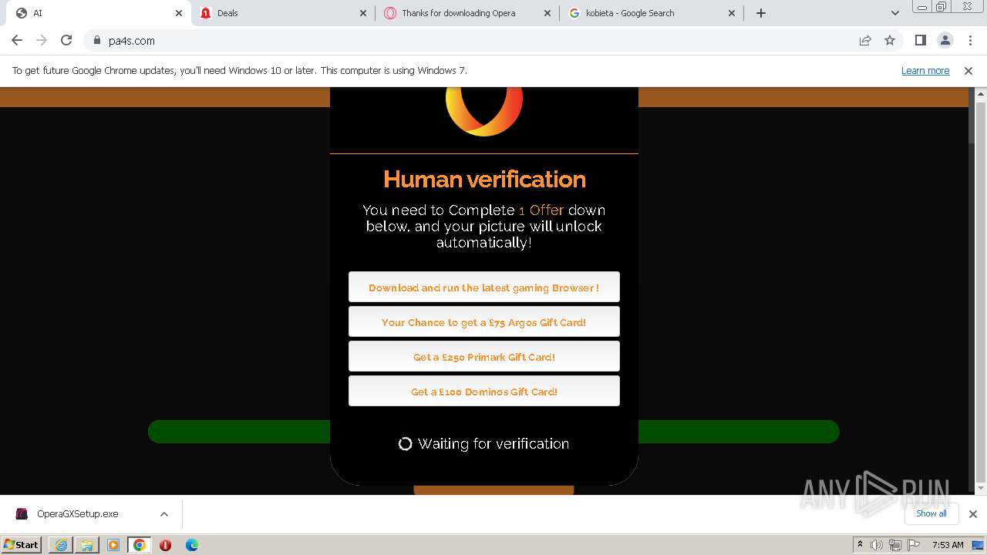
Task: Go back to the previous page
Action: tap(17, 40)
